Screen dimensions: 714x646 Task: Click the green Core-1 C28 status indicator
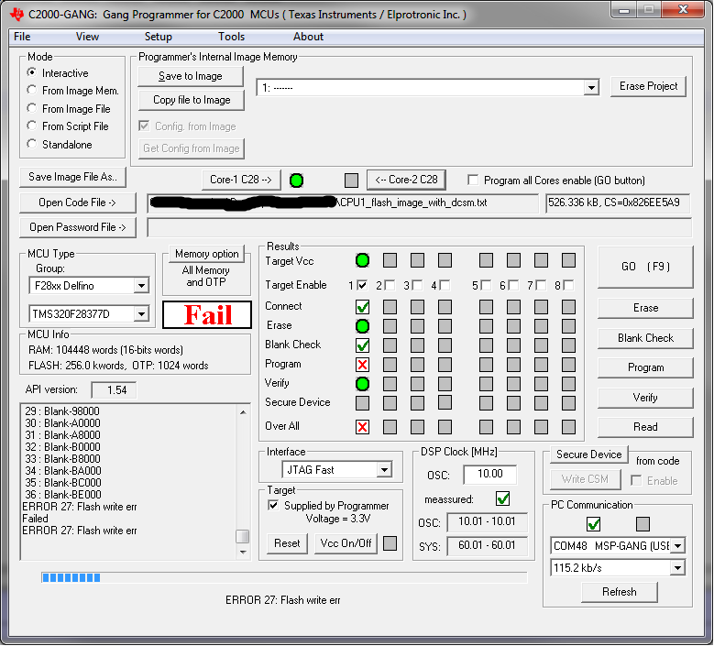tap(296, 181)
